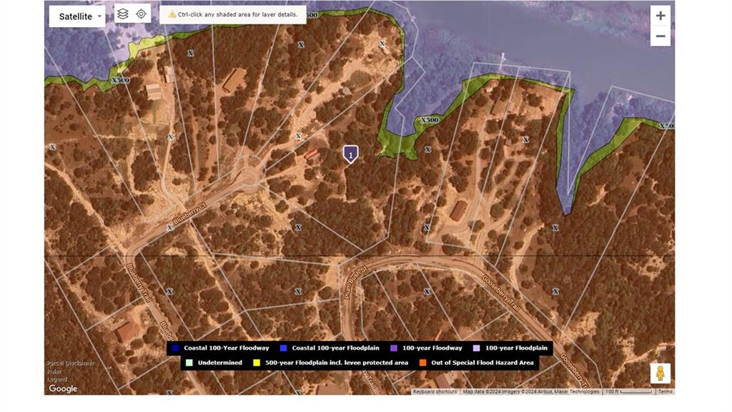Click the Street View pegman icon
This screenshot has width=732, height=412.
pos(660,373)
